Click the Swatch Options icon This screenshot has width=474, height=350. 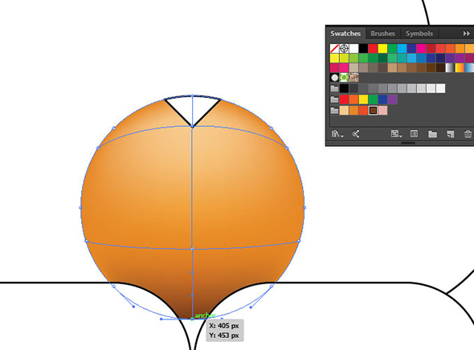click(x=414, y=134)
